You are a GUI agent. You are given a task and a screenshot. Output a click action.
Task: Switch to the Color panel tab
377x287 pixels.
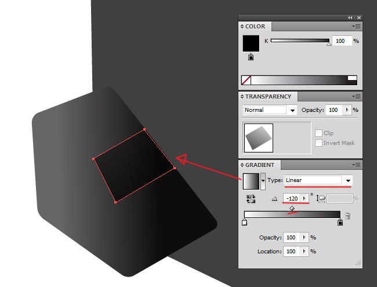[255, 26]
